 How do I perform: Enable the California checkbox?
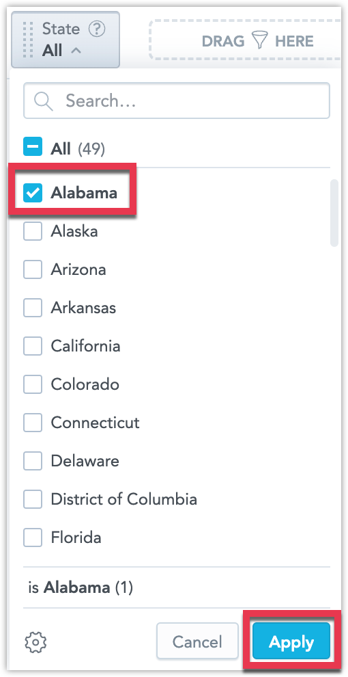pos(33,346)
